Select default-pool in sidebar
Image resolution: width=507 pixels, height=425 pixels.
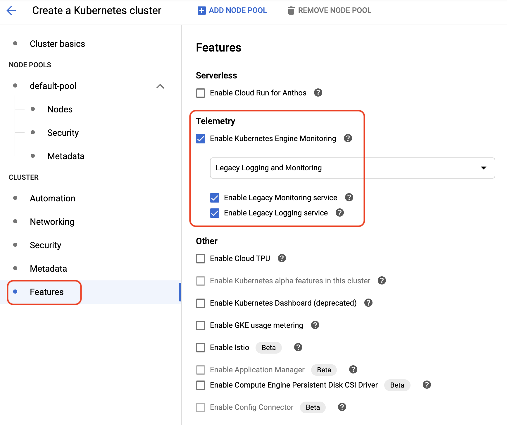tap(53, 86)
